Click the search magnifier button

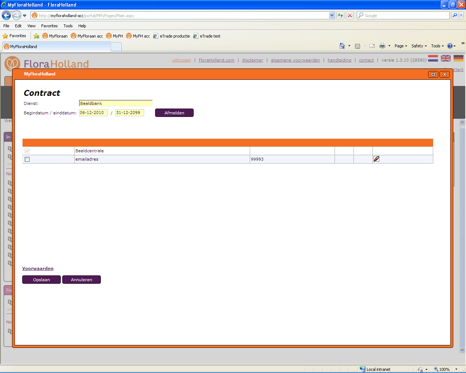pos(455,15)
